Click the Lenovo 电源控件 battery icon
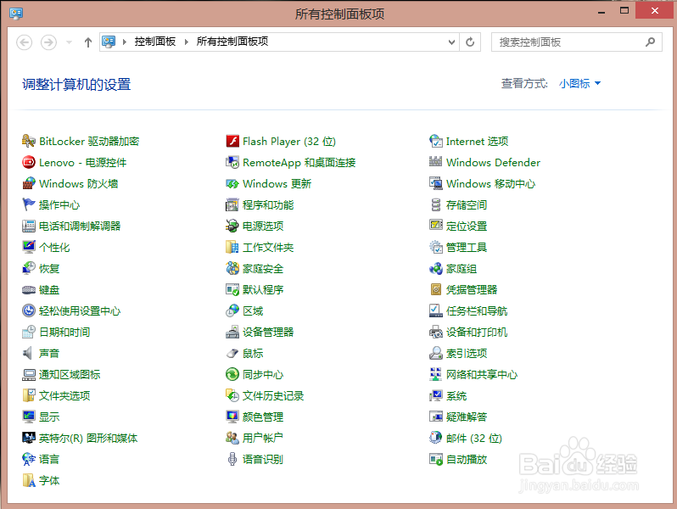The image size is (677, 509). point(29,162)
